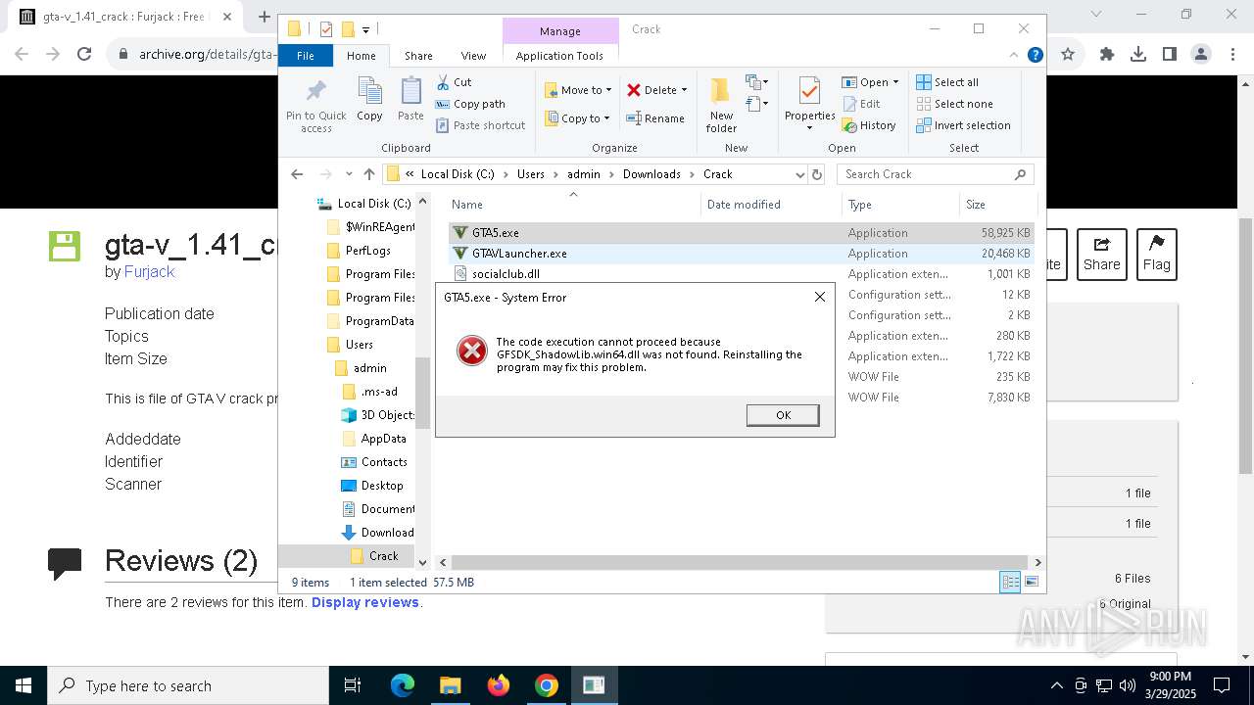The width and height of the screenshot is (1254, 705).
Task: Reload the Chrome browser page
Action: pyautogui.click(x=84, y=55)
